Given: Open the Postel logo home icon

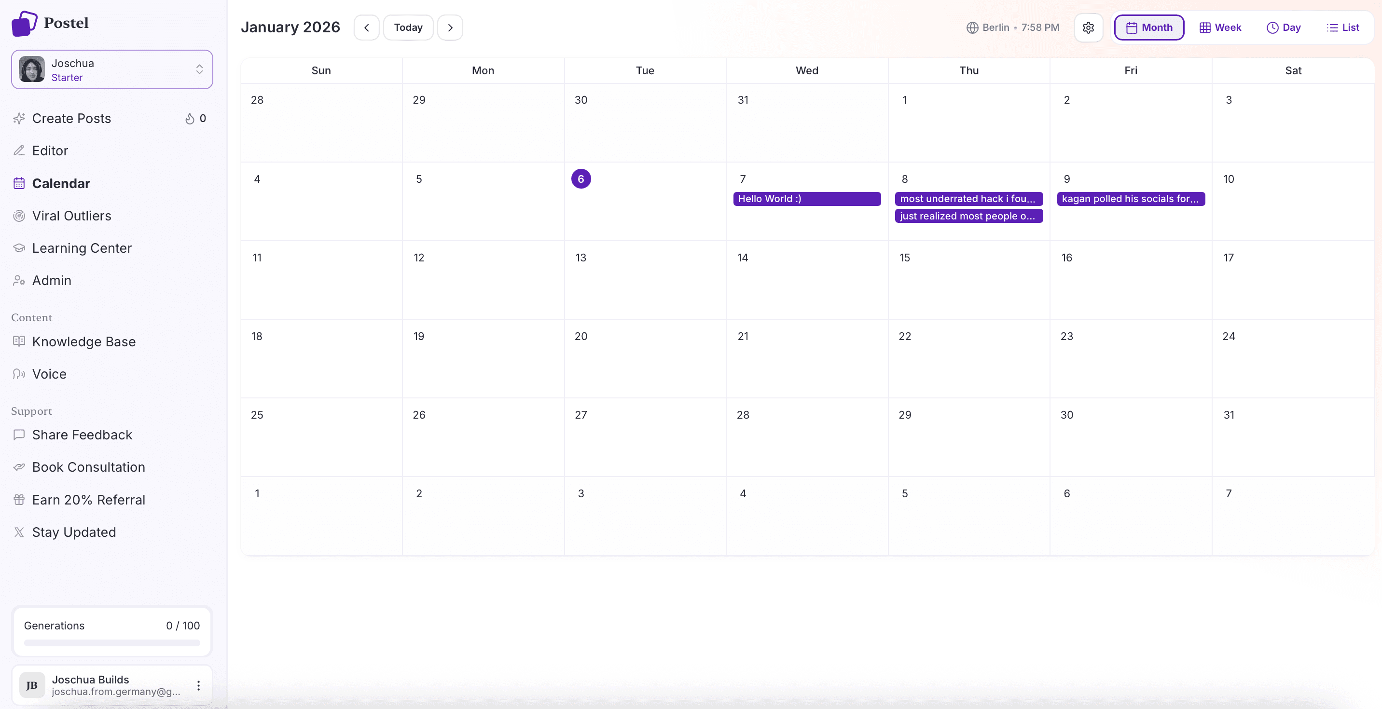Looking at the screenshot, I should coord(24,23).
